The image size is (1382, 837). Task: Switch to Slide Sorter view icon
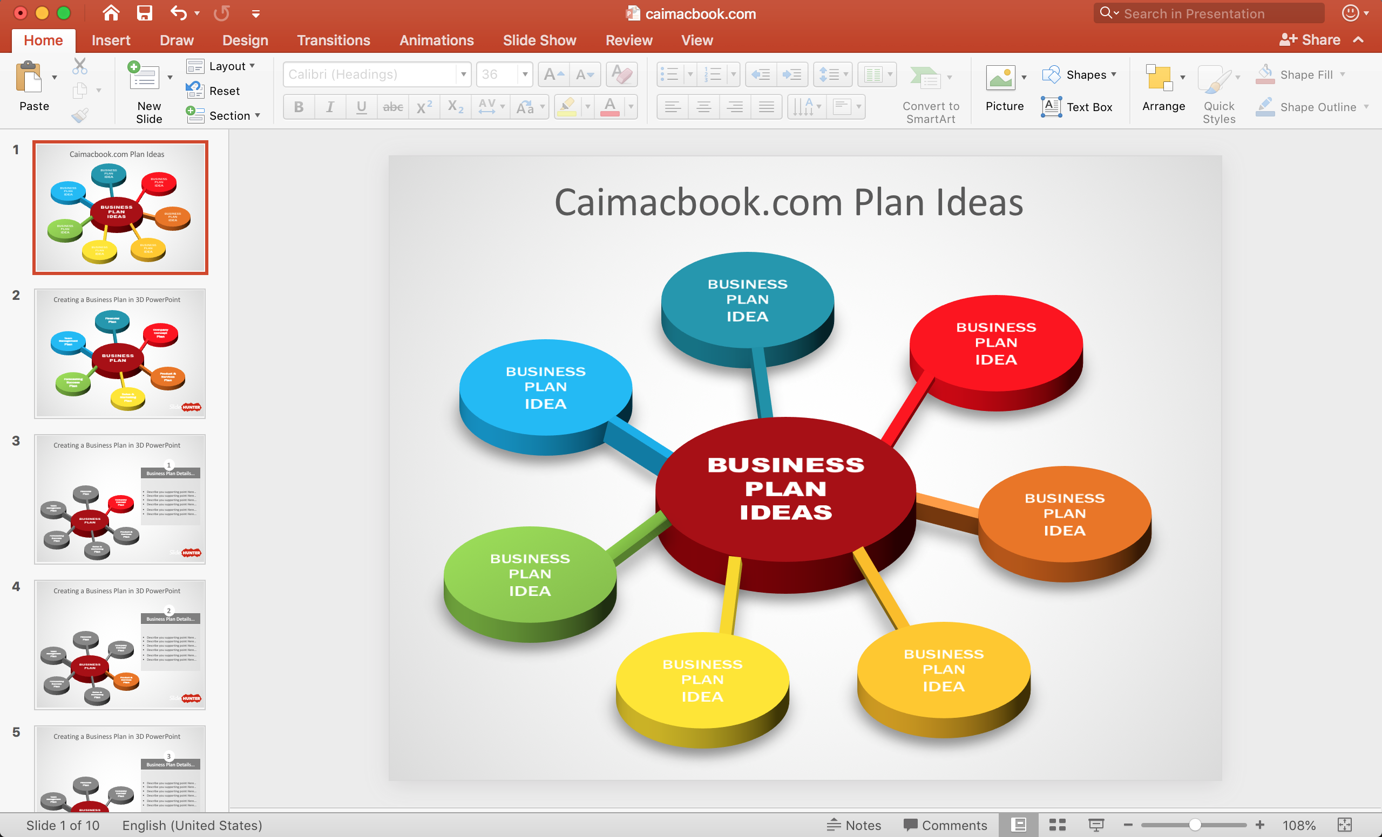tap(1057, 825)
